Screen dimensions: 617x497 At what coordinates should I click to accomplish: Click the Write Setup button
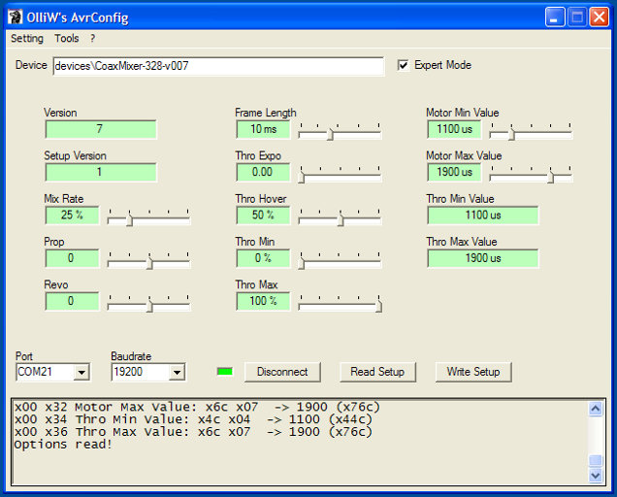click(473, 372)
